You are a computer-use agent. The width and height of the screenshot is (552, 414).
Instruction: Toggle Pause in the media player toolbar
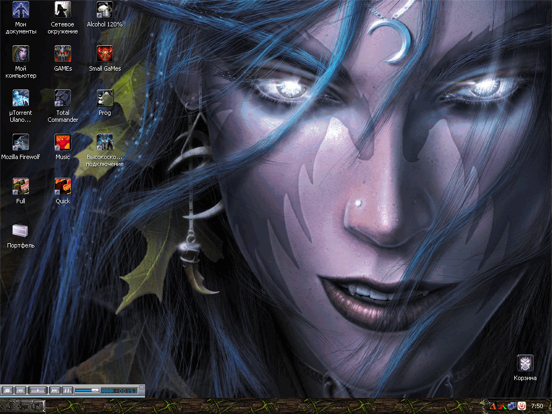pyautogui.click(x=67, y=390)
